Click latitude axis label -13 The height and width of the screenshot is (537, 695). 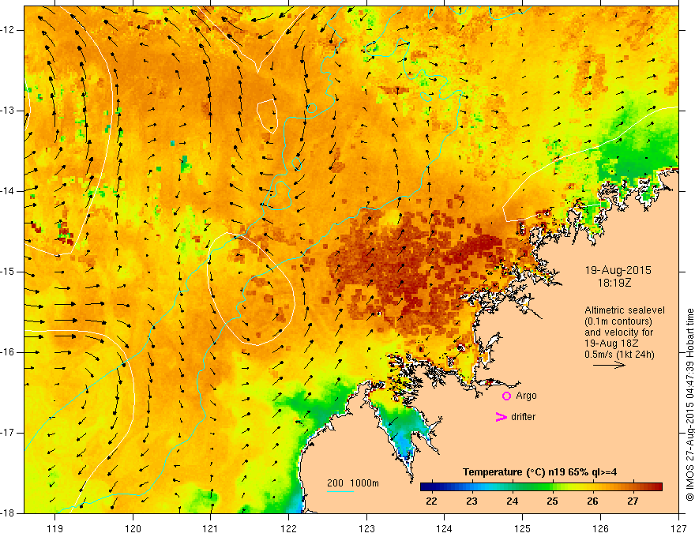[8, 111]
